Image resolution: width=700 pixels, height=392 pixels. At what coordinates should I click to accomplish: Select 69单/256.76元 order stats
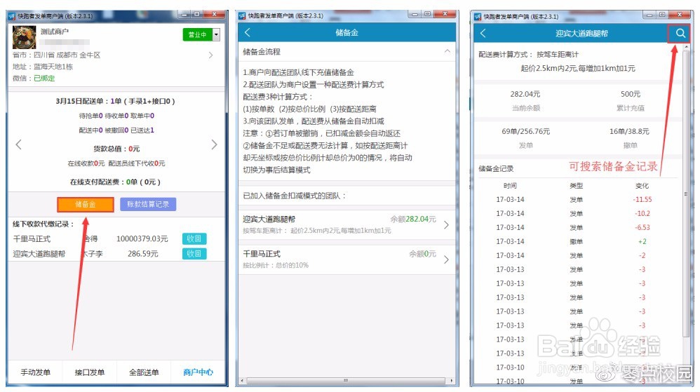coord(525,132)
